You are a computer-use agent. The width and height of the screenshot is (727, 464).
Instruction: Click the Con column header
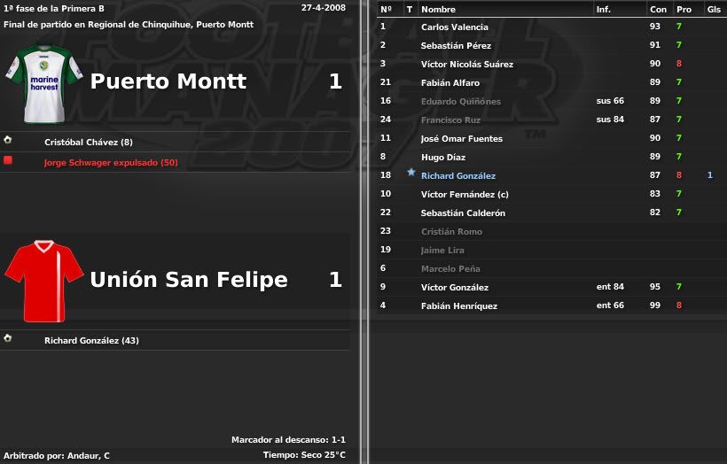coord(658,9)
